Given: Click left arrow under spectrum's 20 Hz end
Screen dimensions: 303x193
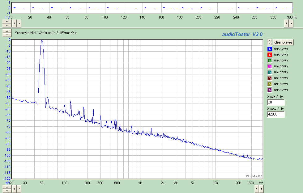Looking at the screenshot, I should pyautogui.click(x=14, y=189).
